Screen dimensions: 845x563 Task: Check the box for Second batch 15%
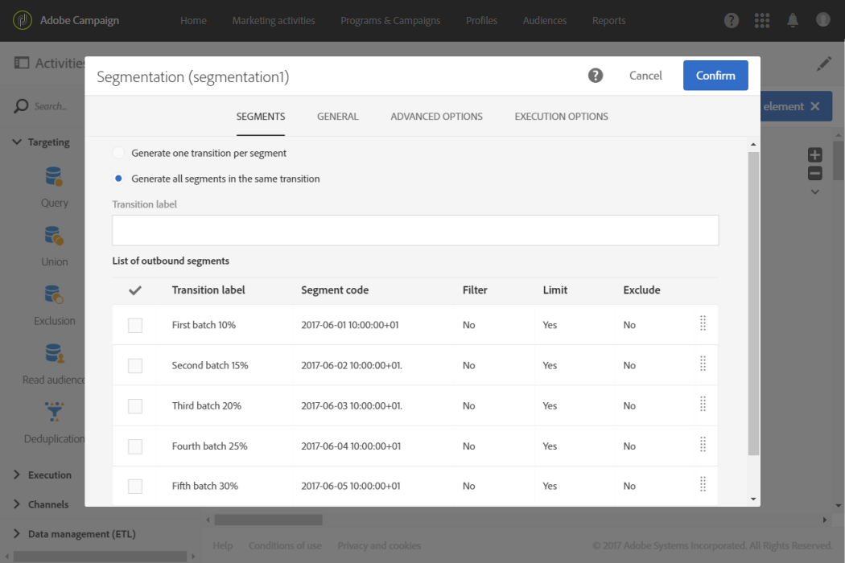click(x=135, y=366)
